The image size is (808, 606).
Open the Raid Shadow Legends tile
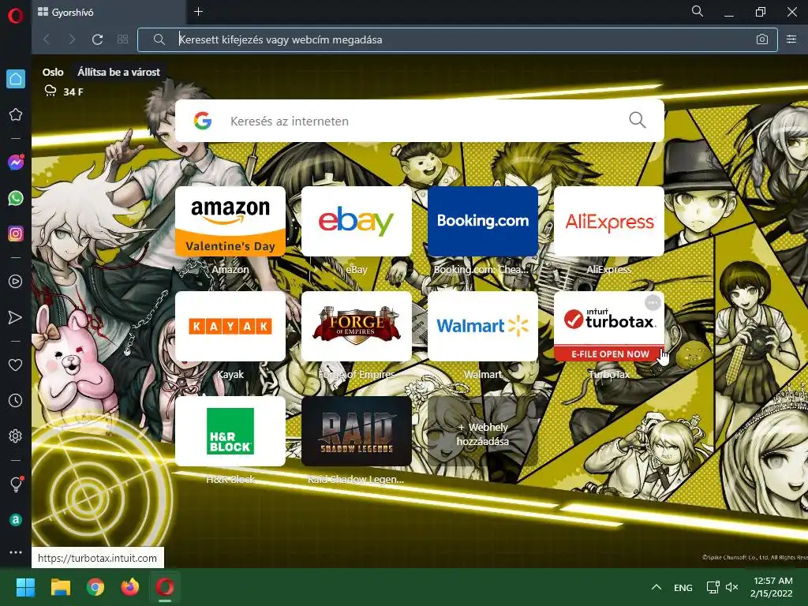[357, 432]
